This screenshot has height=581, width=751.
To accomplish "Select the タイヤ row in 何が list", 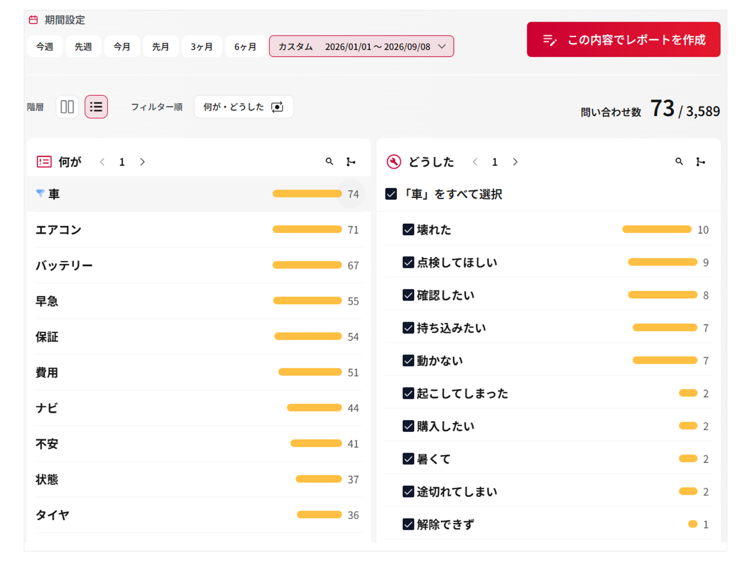I will [x=198, y=515].
